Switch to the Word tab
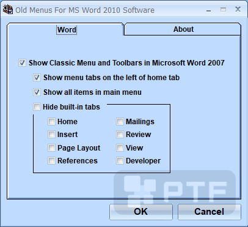This screenshot has height=227, width=248. [65, 30]
